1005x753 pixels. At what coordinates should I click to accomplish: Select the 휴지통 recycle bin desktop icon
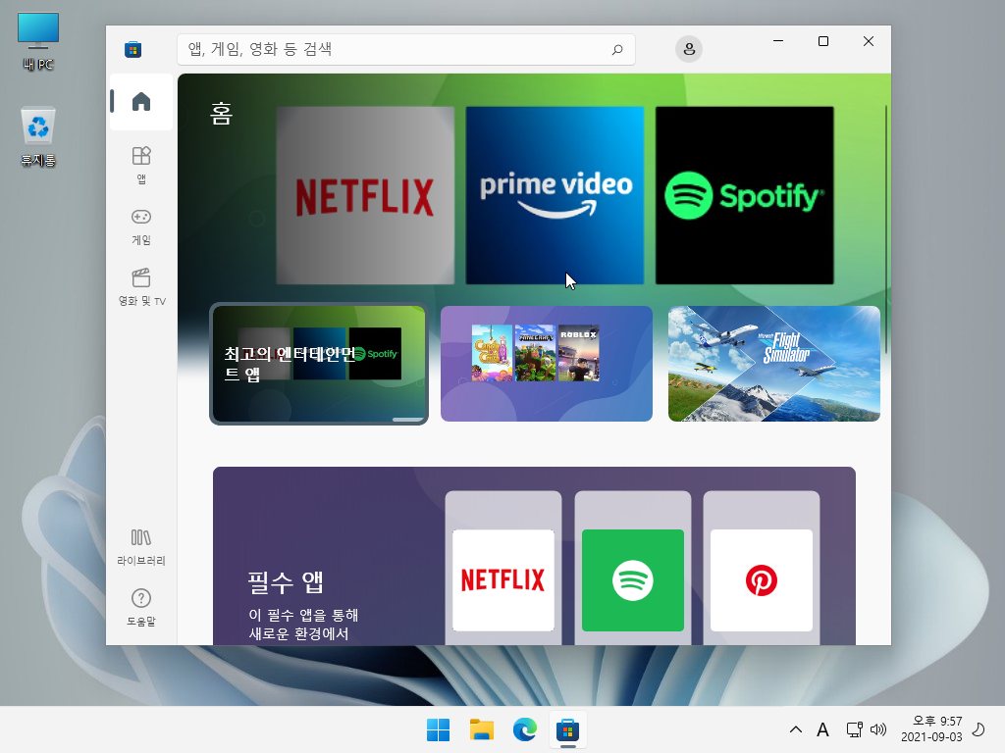coord(38,137)
